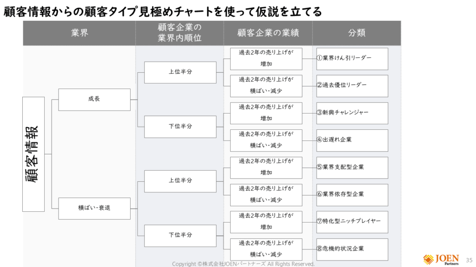The height and width of the screenshot is (267, 476).
Task: Click the 業界 column header
Action: point(79,33)
